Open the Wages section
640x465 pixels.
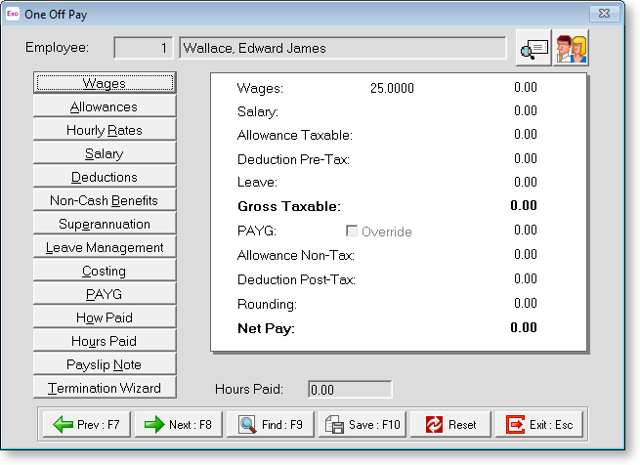104,83
